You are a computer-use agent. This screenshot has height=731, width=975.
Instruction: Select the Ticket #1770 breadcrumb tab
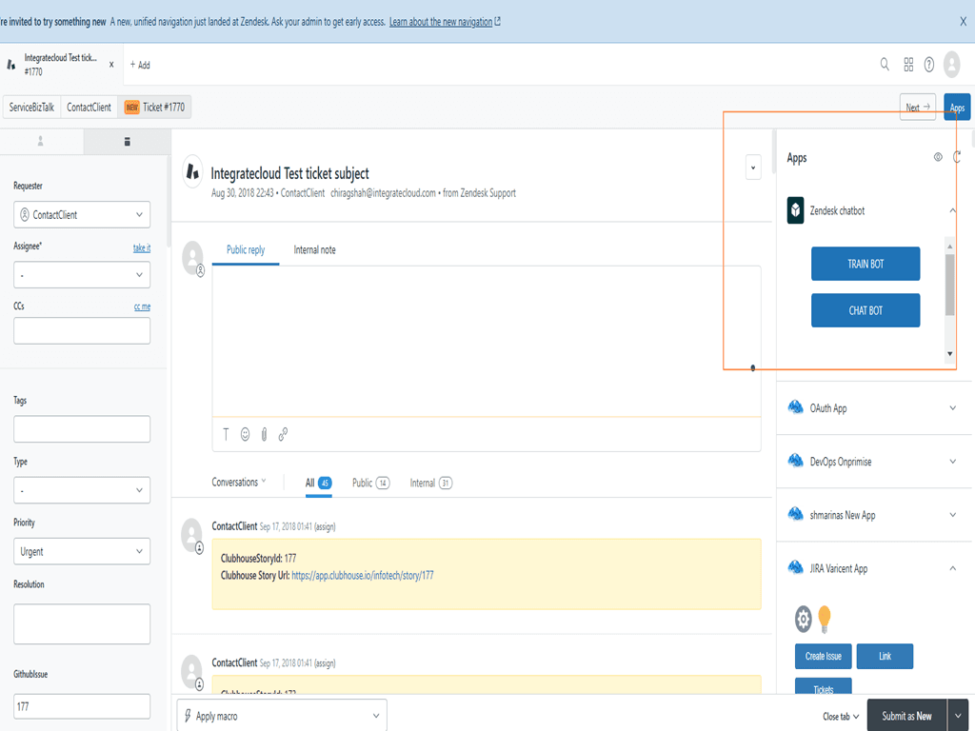(x=155, y=107)
